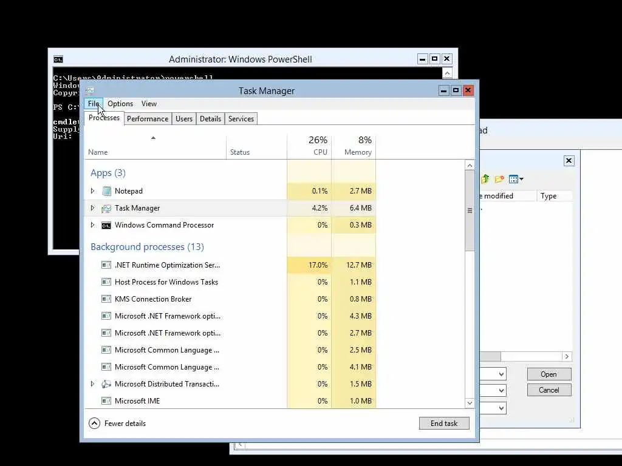Minimize the PowerShell window
The height and width of the screenshot is (466, 622).
[x=423, y=59]
